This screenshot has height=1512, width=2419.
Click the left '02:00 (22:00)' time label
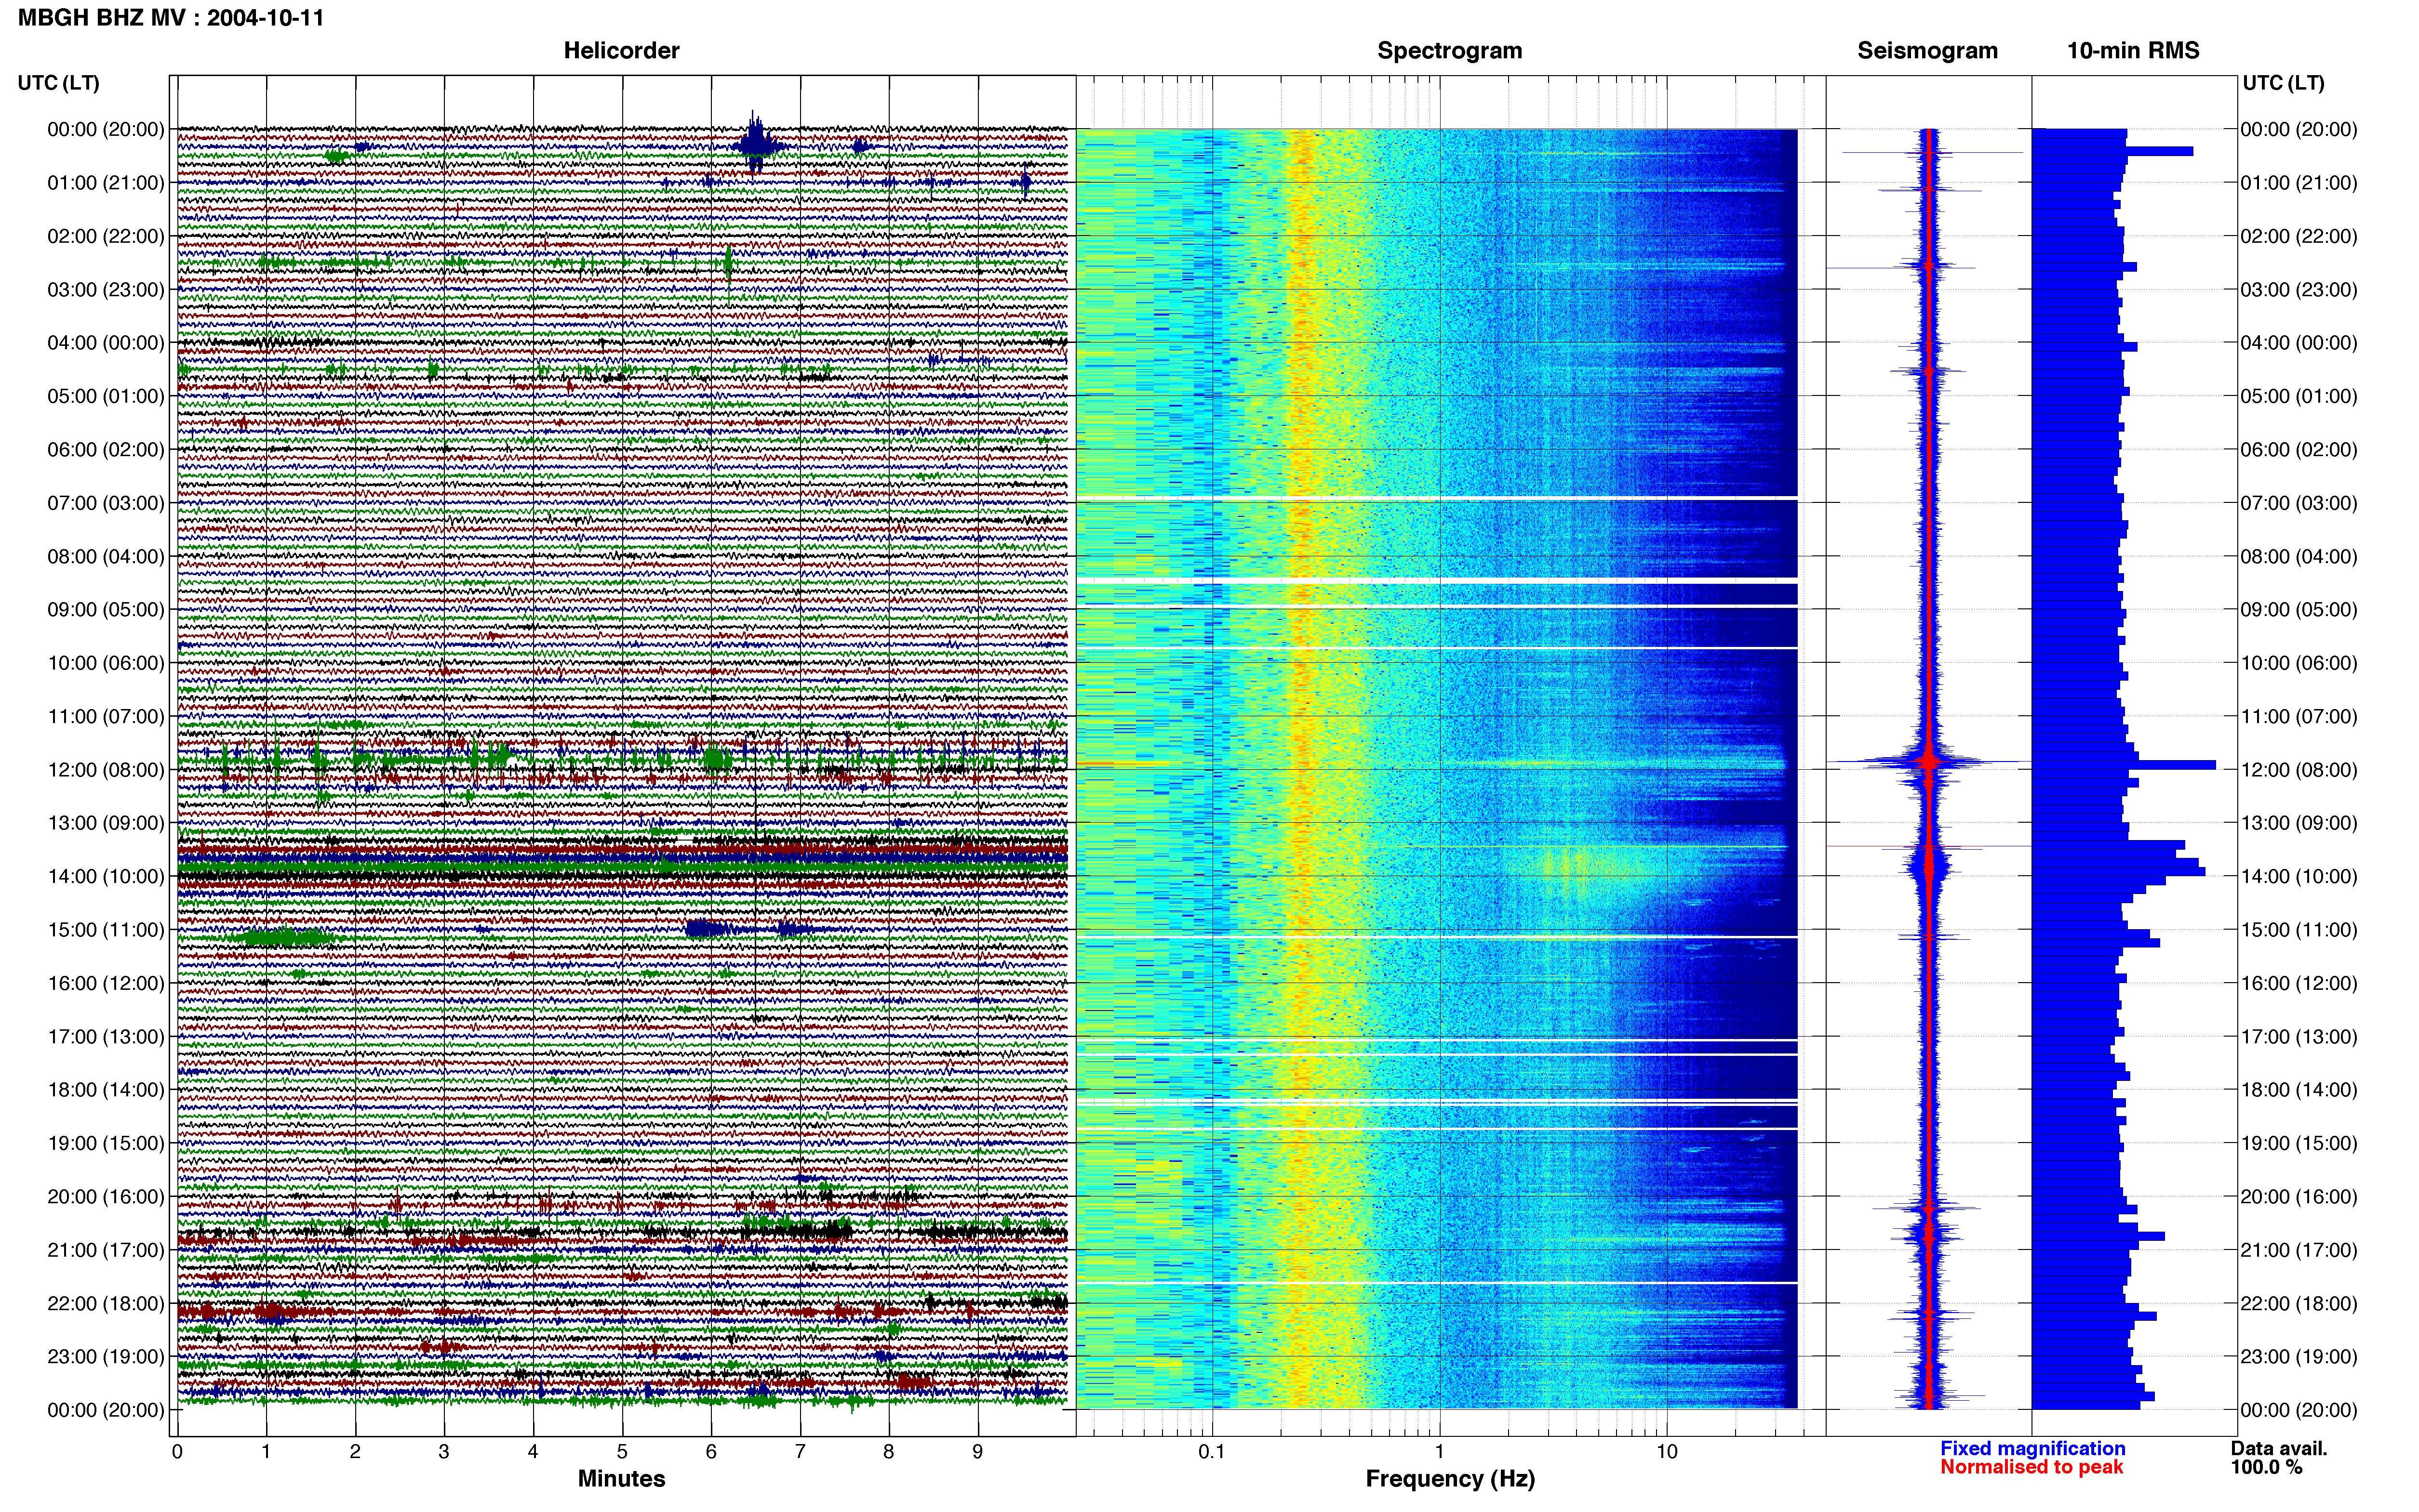click(106, 236)
